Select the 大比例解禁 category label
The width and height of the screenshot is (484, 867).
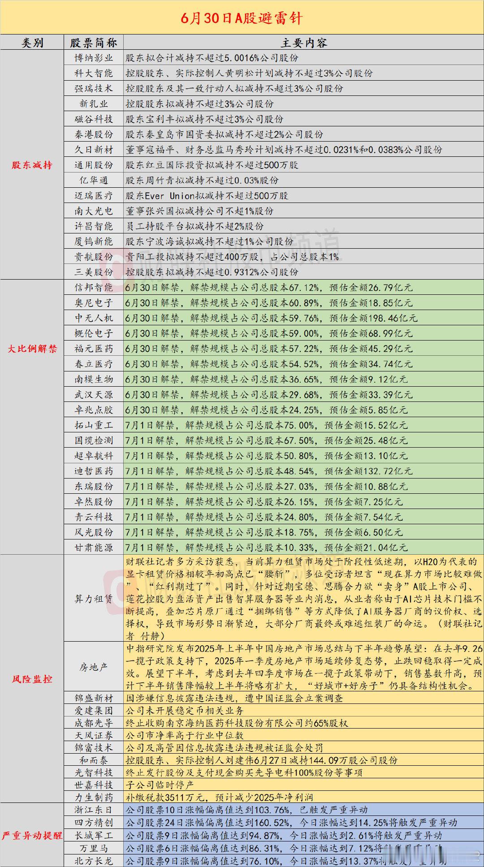(x=32, y=349)
